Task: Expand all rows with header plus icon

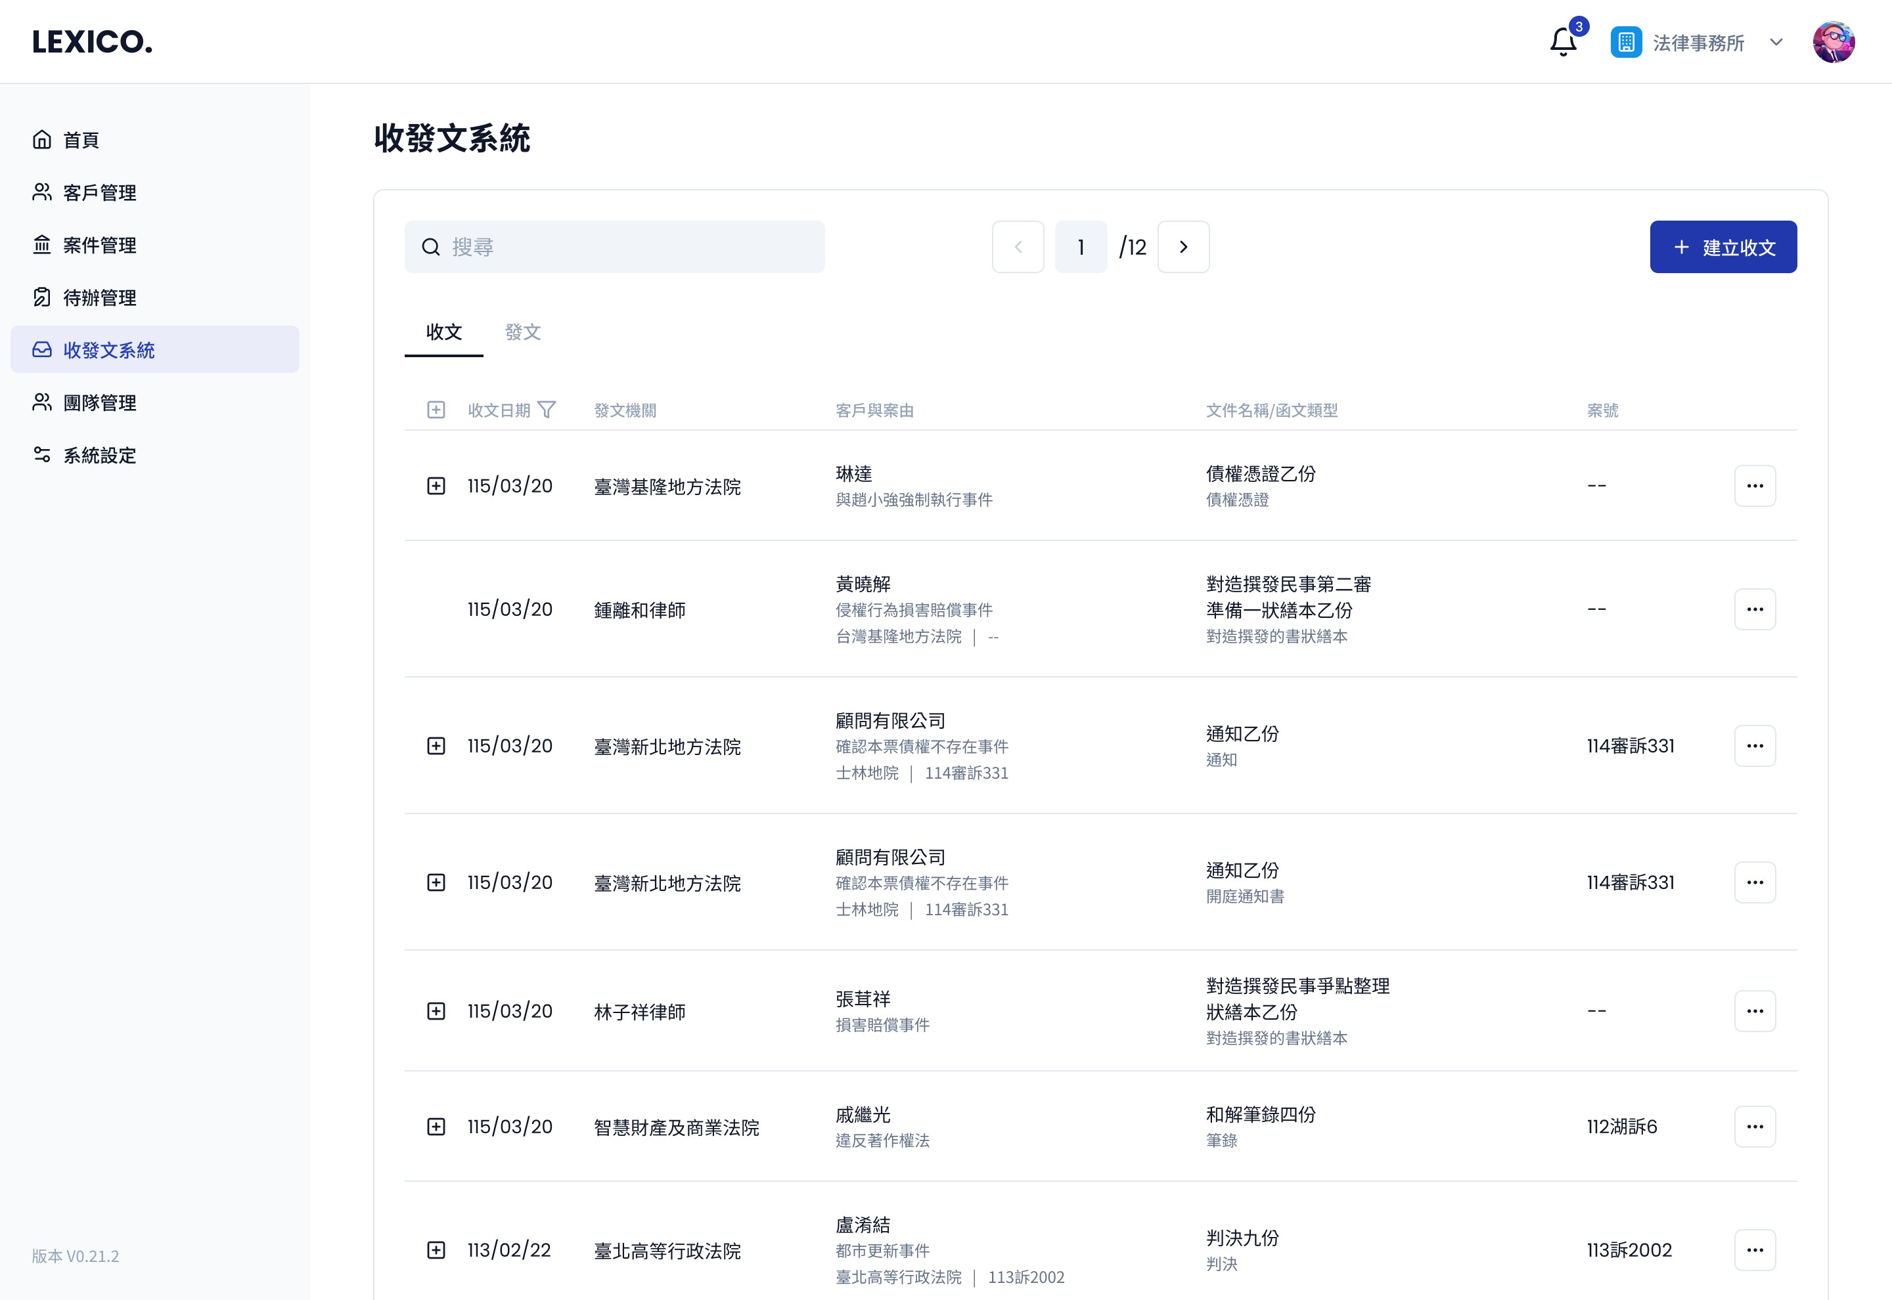Action: pos(436,410)
